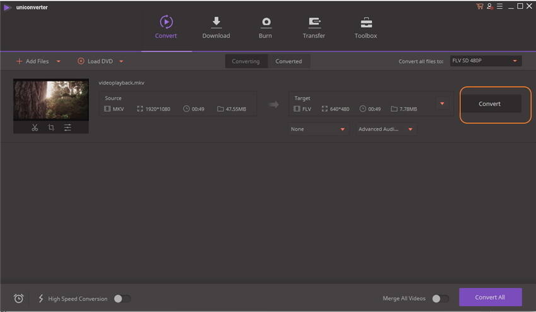The image size is (536, 312).
Task: Toggle Merge All Videos switch
Action: coord(440,299)
